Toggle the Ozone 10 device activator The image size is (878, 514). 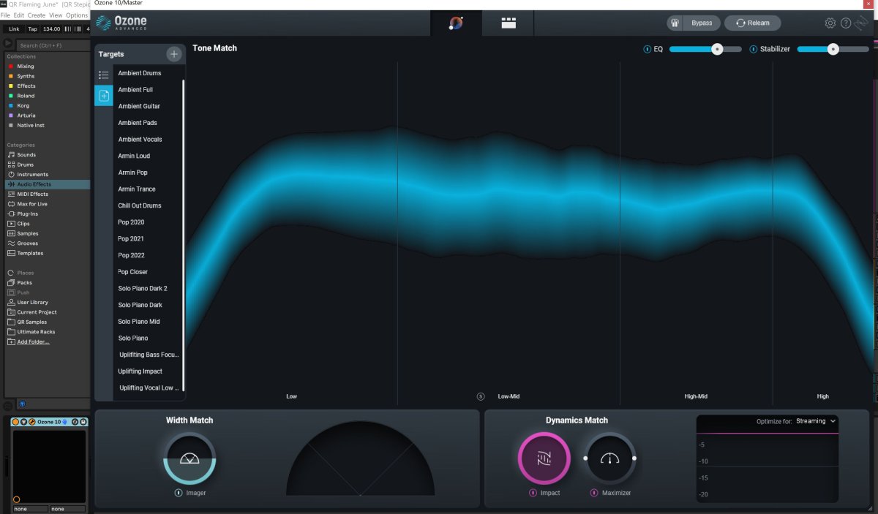point(15,422)
